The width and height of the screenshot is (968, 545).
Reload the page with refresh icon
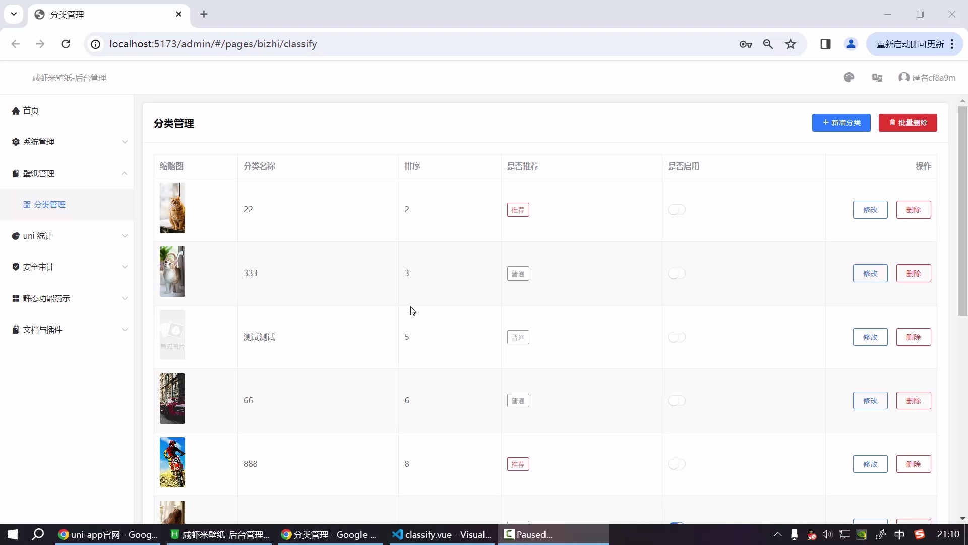coord(66,44)
